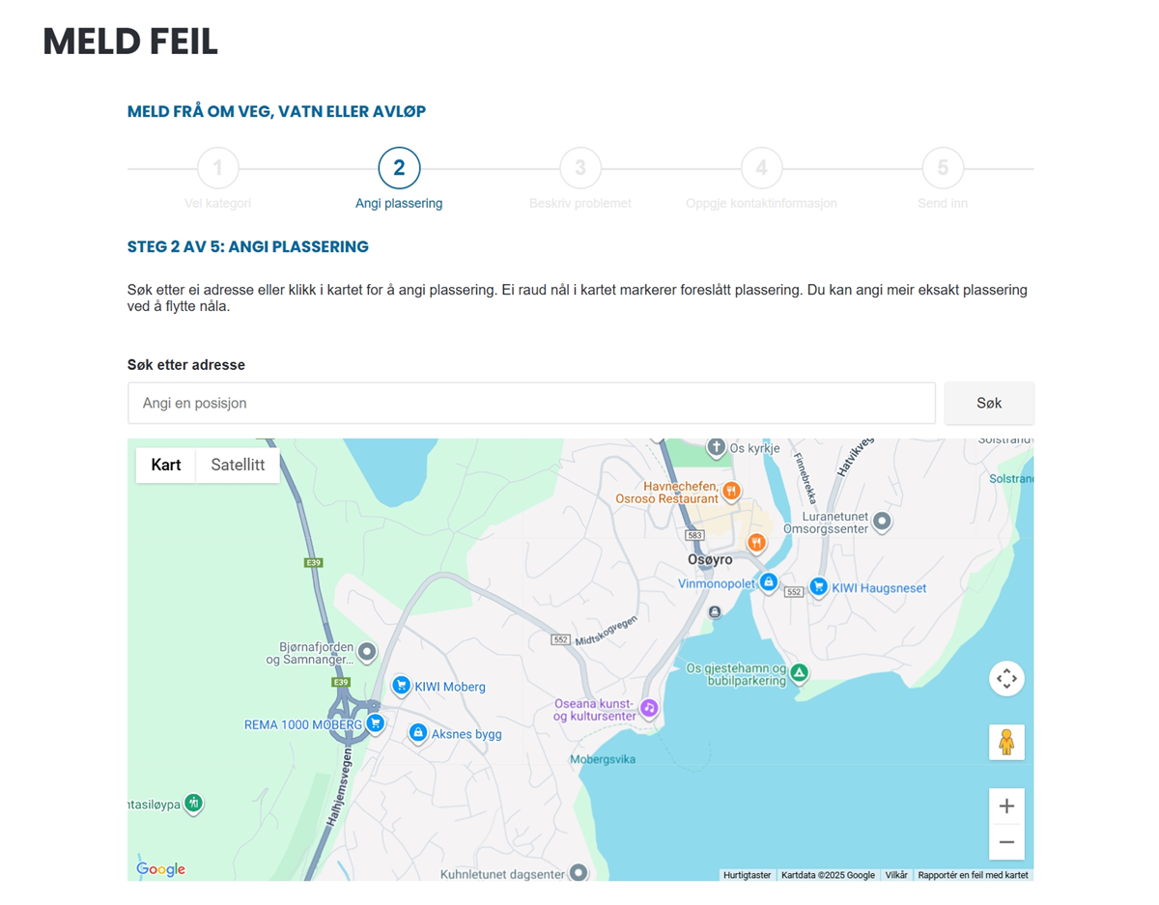Focus the address search input field
1159x905 pixels.
[531, 403]
